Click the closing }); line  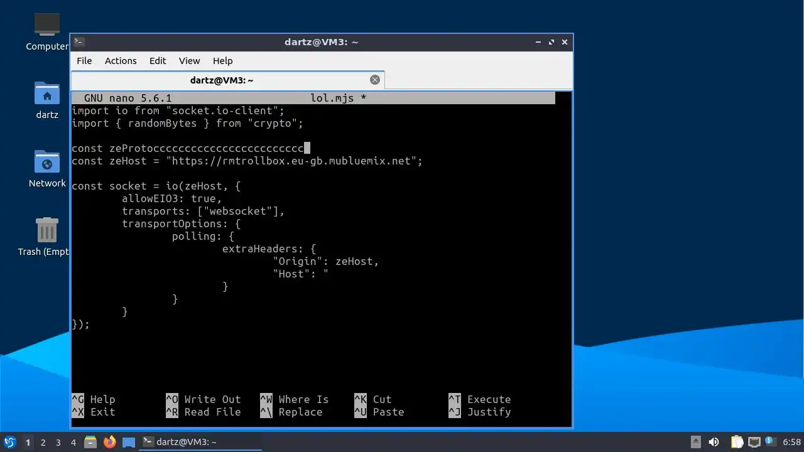pos(80,324)
